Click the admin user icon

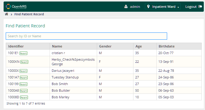click(x=126, y=7)
